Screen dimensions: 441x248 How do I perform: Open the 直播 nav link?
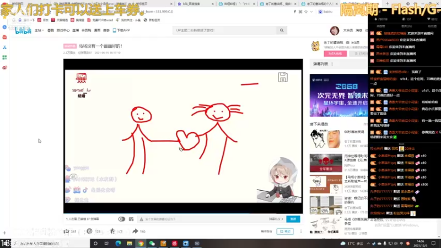76,30
